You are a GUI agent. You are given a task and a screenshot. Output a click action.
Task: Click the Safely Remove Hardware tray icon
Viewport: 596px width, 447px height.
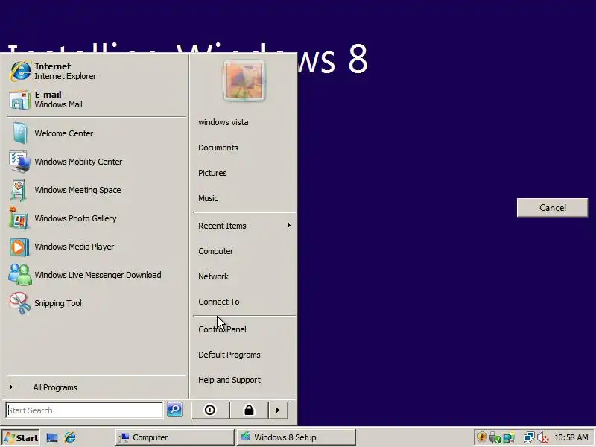pyautogui.click(x=495, y=437)
